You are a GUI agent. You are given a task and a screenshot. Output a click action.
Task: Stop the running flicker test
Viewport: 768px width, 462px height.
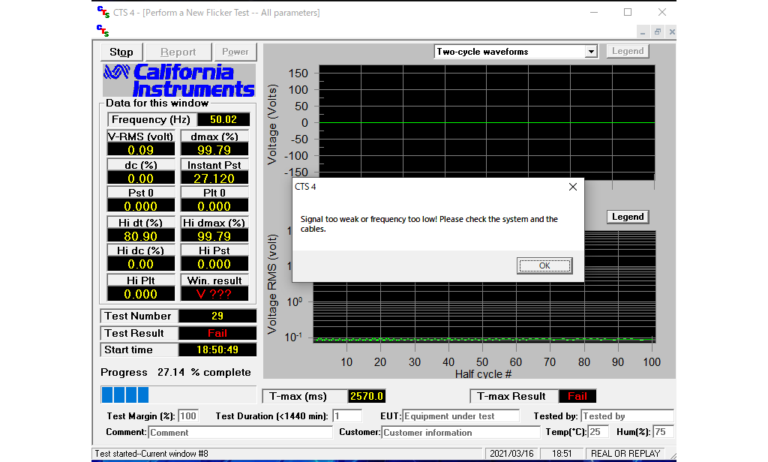(121, 52)
